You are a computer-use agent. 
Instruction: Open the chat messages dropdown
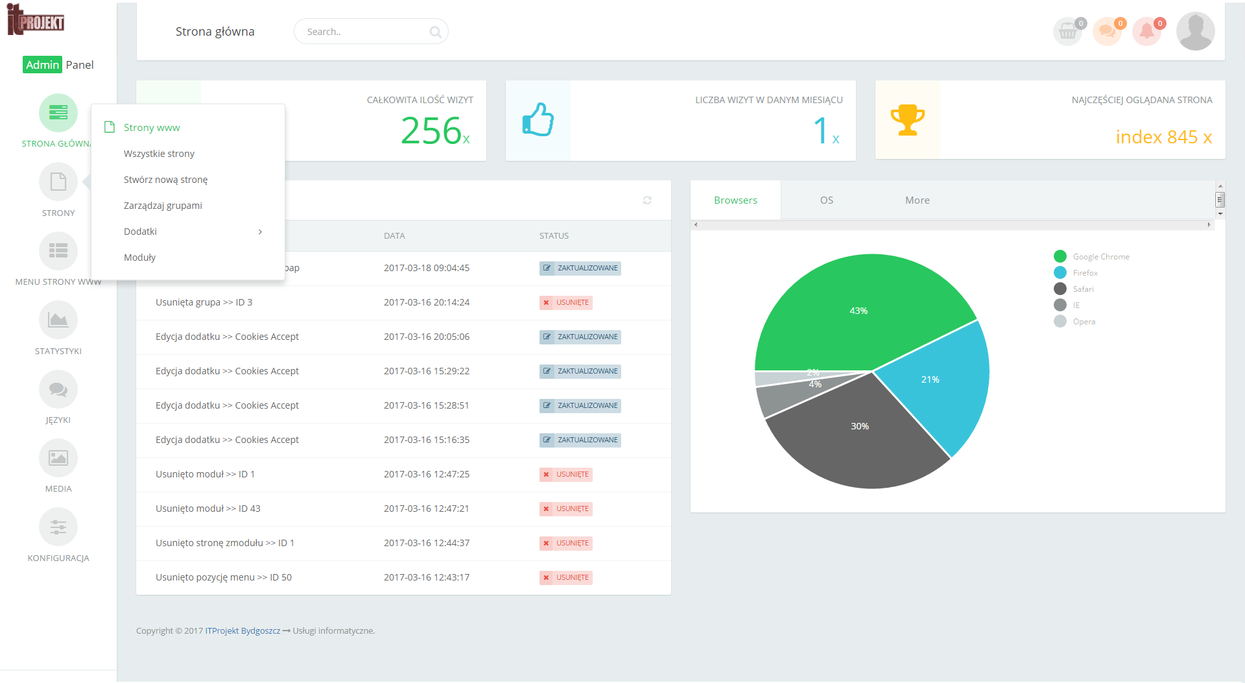(1107, 31)
